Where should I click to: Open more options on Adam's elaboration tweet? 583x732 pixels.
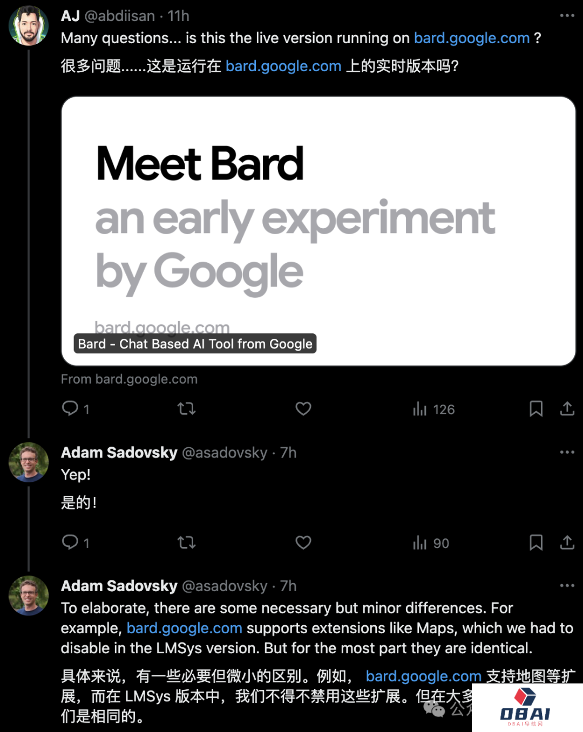(x=567, y=585)
